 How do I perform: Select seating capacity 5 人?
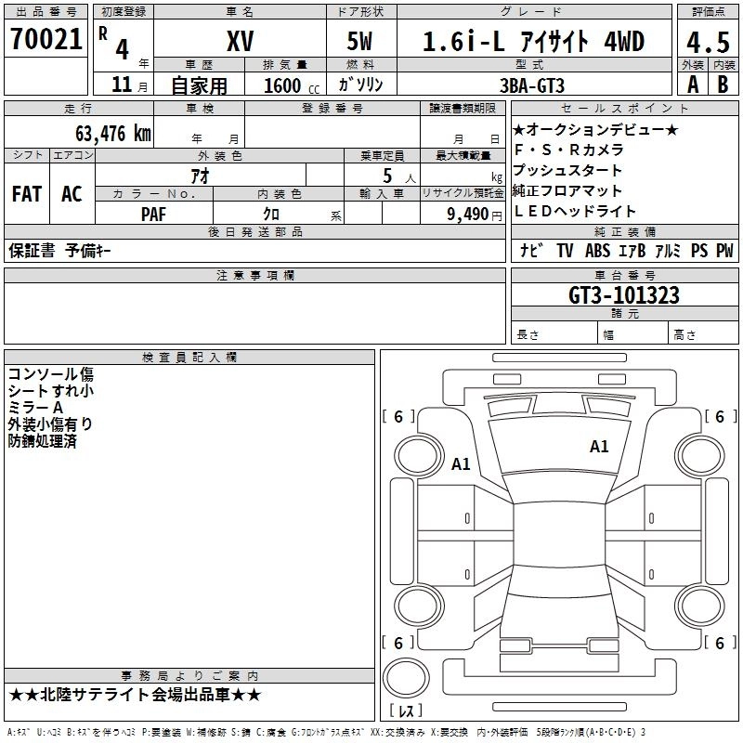(399, 176)
